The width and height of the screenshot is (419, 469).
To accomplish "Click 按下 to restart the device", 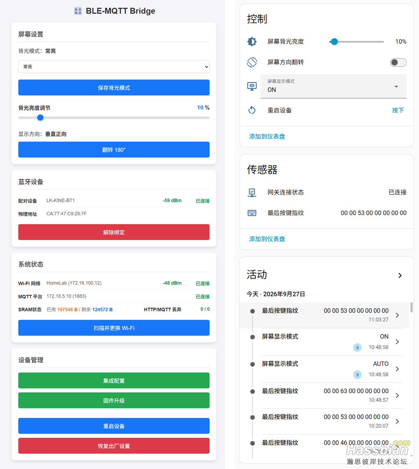I will pyautogui.click(x=398, y=110).
